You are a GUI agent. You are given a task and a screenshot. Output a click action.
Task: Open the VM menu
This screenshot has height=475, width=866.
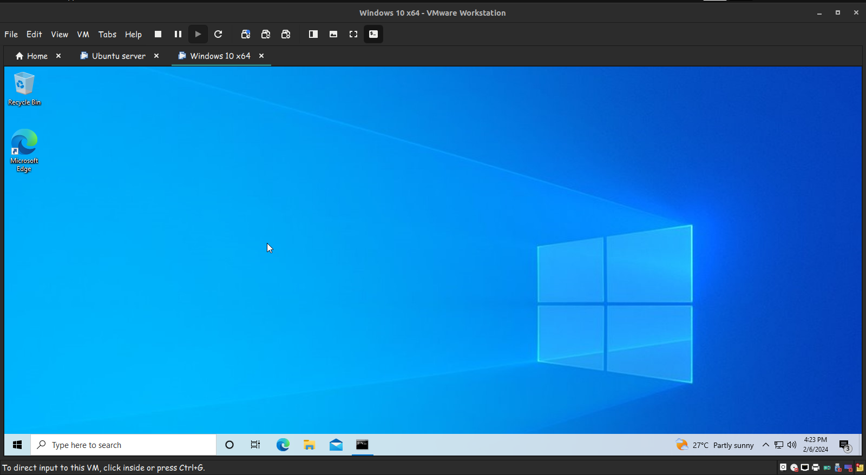tap(83, 34)
